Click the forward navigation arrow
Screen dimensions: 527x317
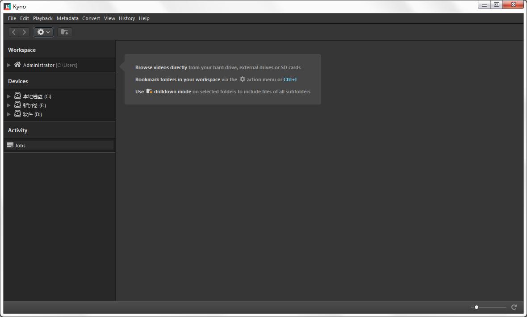point(24,32)
